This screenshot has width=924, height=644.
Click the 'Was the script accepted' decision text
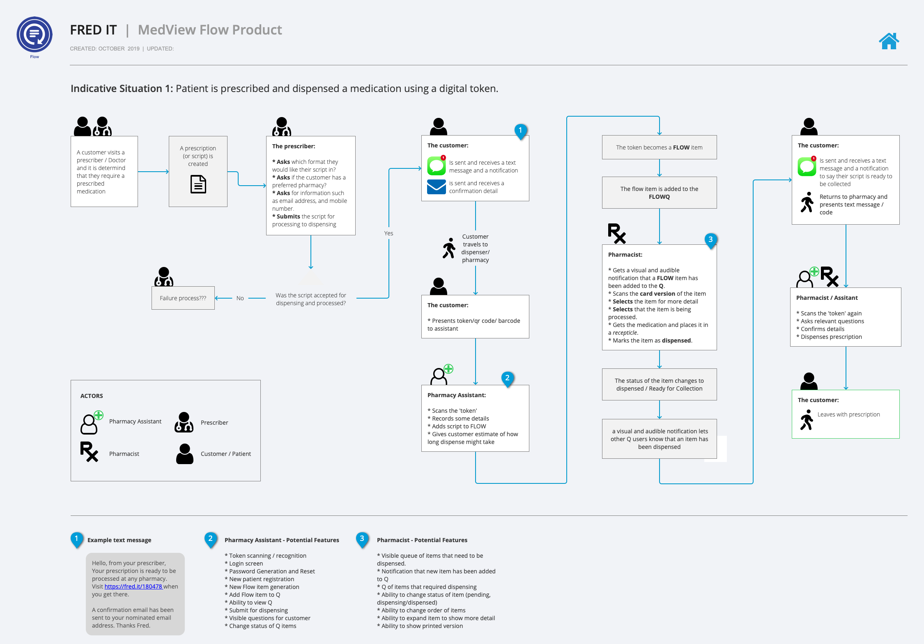pos(311,299)
